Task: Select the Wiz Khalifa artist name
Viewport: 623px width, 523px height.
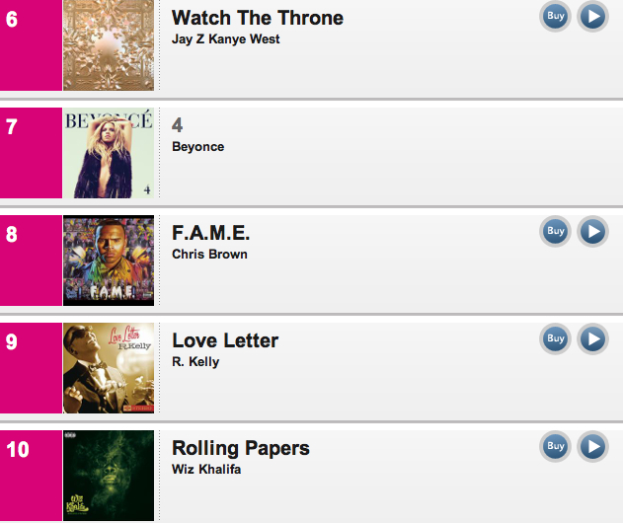Action: [206, 470]
